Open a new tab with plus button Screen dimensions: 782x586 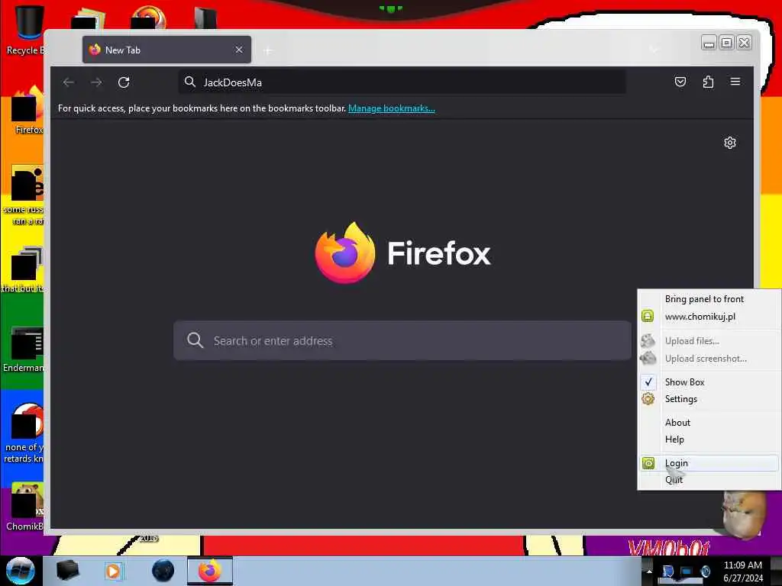click(x=268, y=50)
